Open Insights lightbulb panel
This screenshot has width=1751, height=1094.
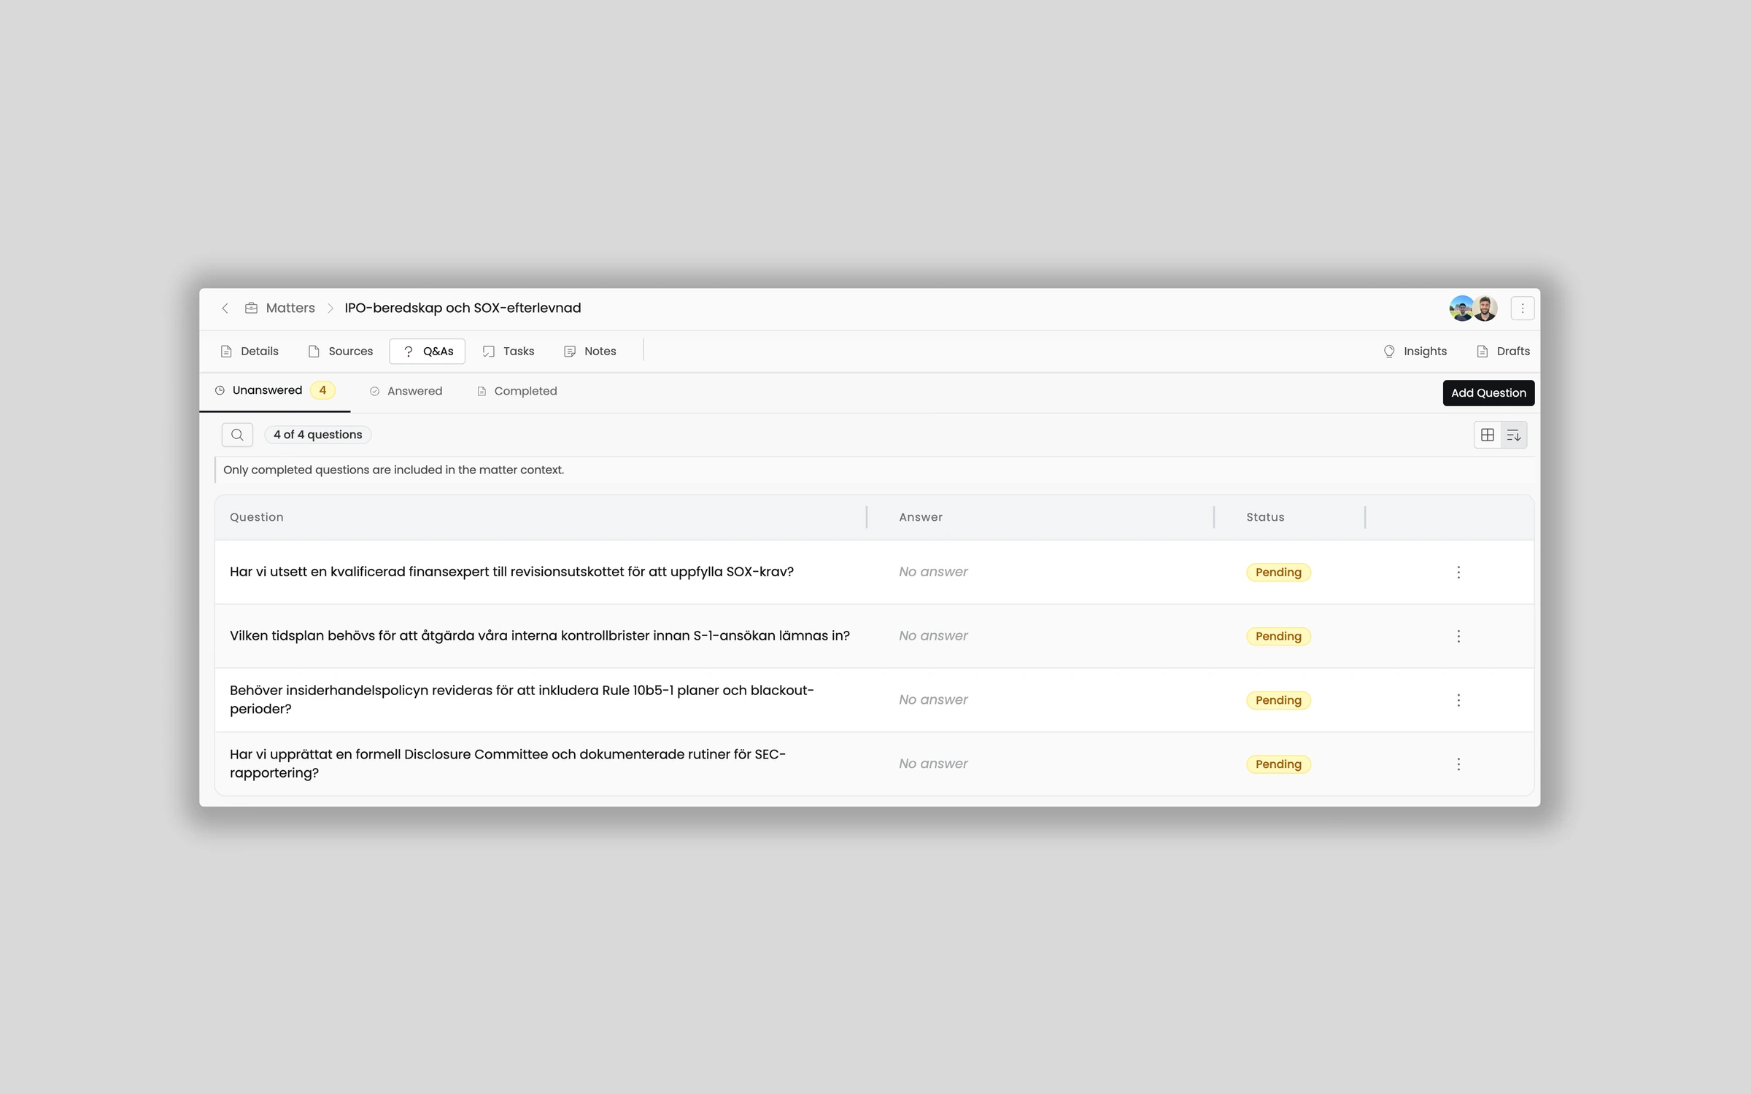(x=1415, y=352)
